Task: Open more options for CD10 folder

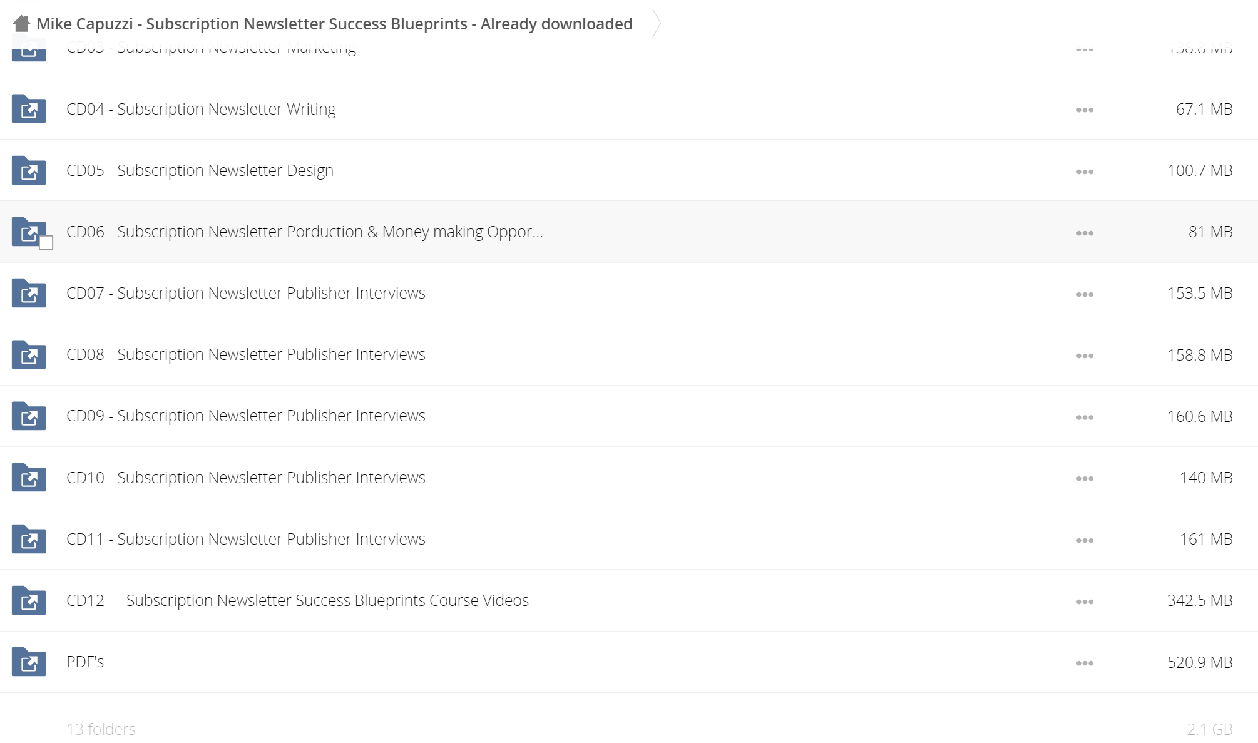Action: (x=1085, y=478)
